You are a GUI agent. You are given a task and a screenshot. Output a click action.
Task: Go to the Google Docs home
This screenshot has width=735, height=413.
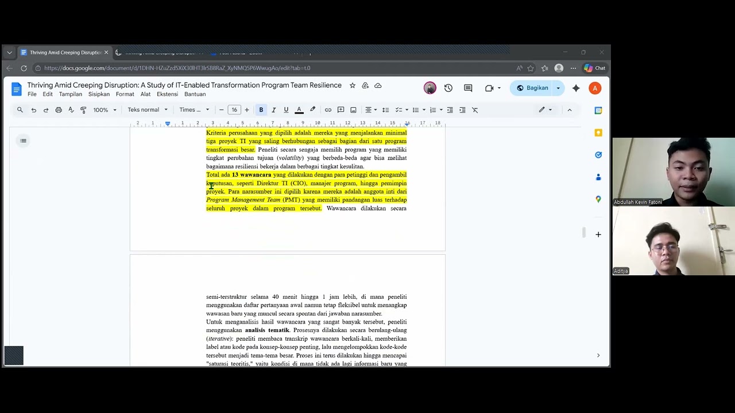pyautogui.click(x=16, y=89)
